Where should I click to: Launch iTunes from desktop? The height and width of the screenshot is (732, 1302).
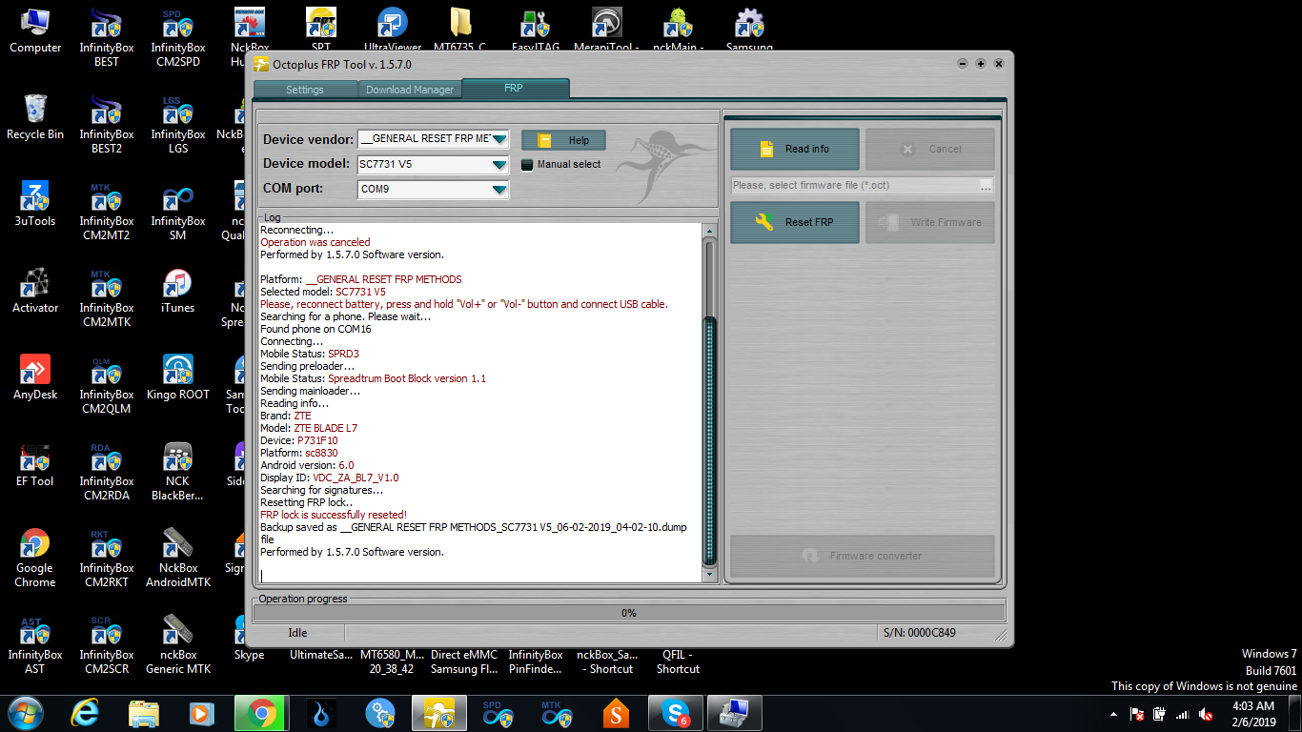(178, 291)
